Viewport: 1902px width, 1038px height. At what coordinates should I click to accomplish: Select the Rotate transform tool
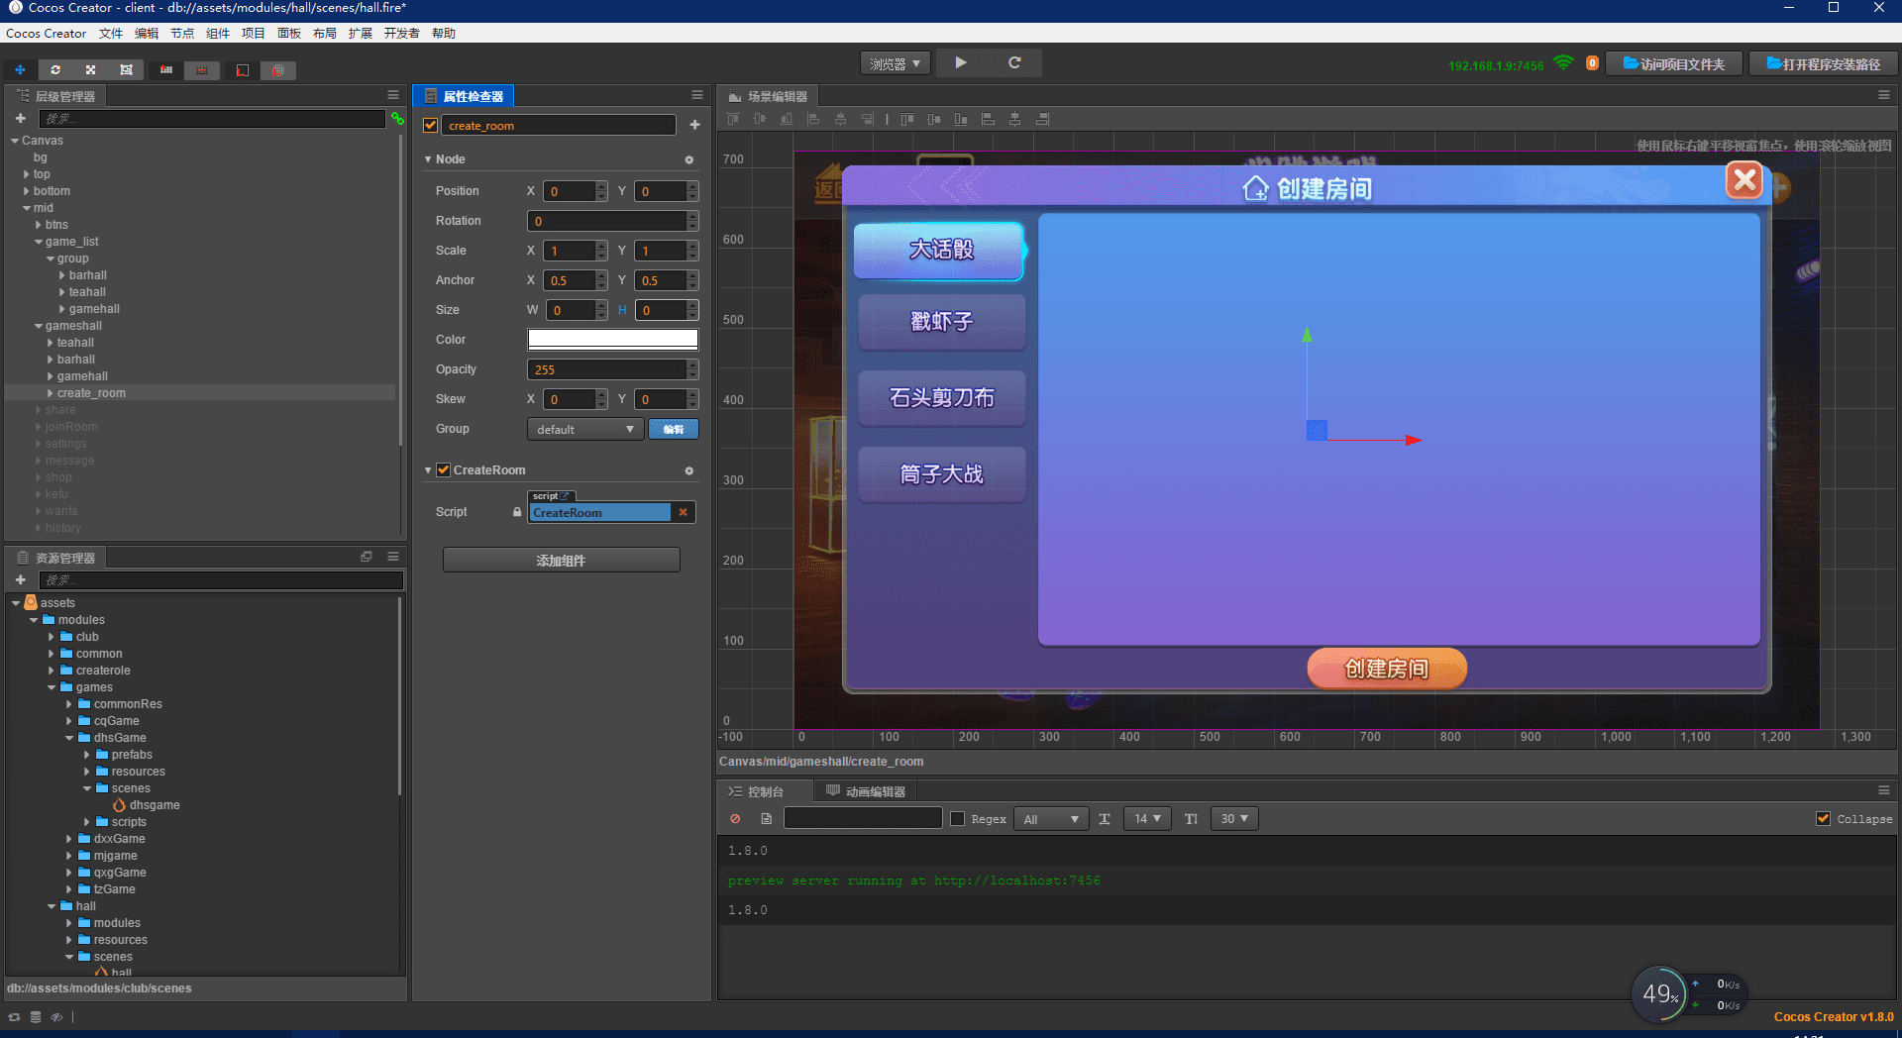pos(55,70)
